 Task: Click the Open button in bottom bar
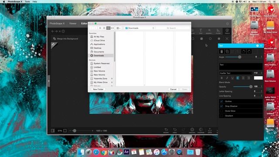(210, 130)
